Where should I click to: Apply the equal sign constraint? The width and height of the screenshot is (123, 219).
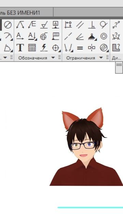(80, 48)
